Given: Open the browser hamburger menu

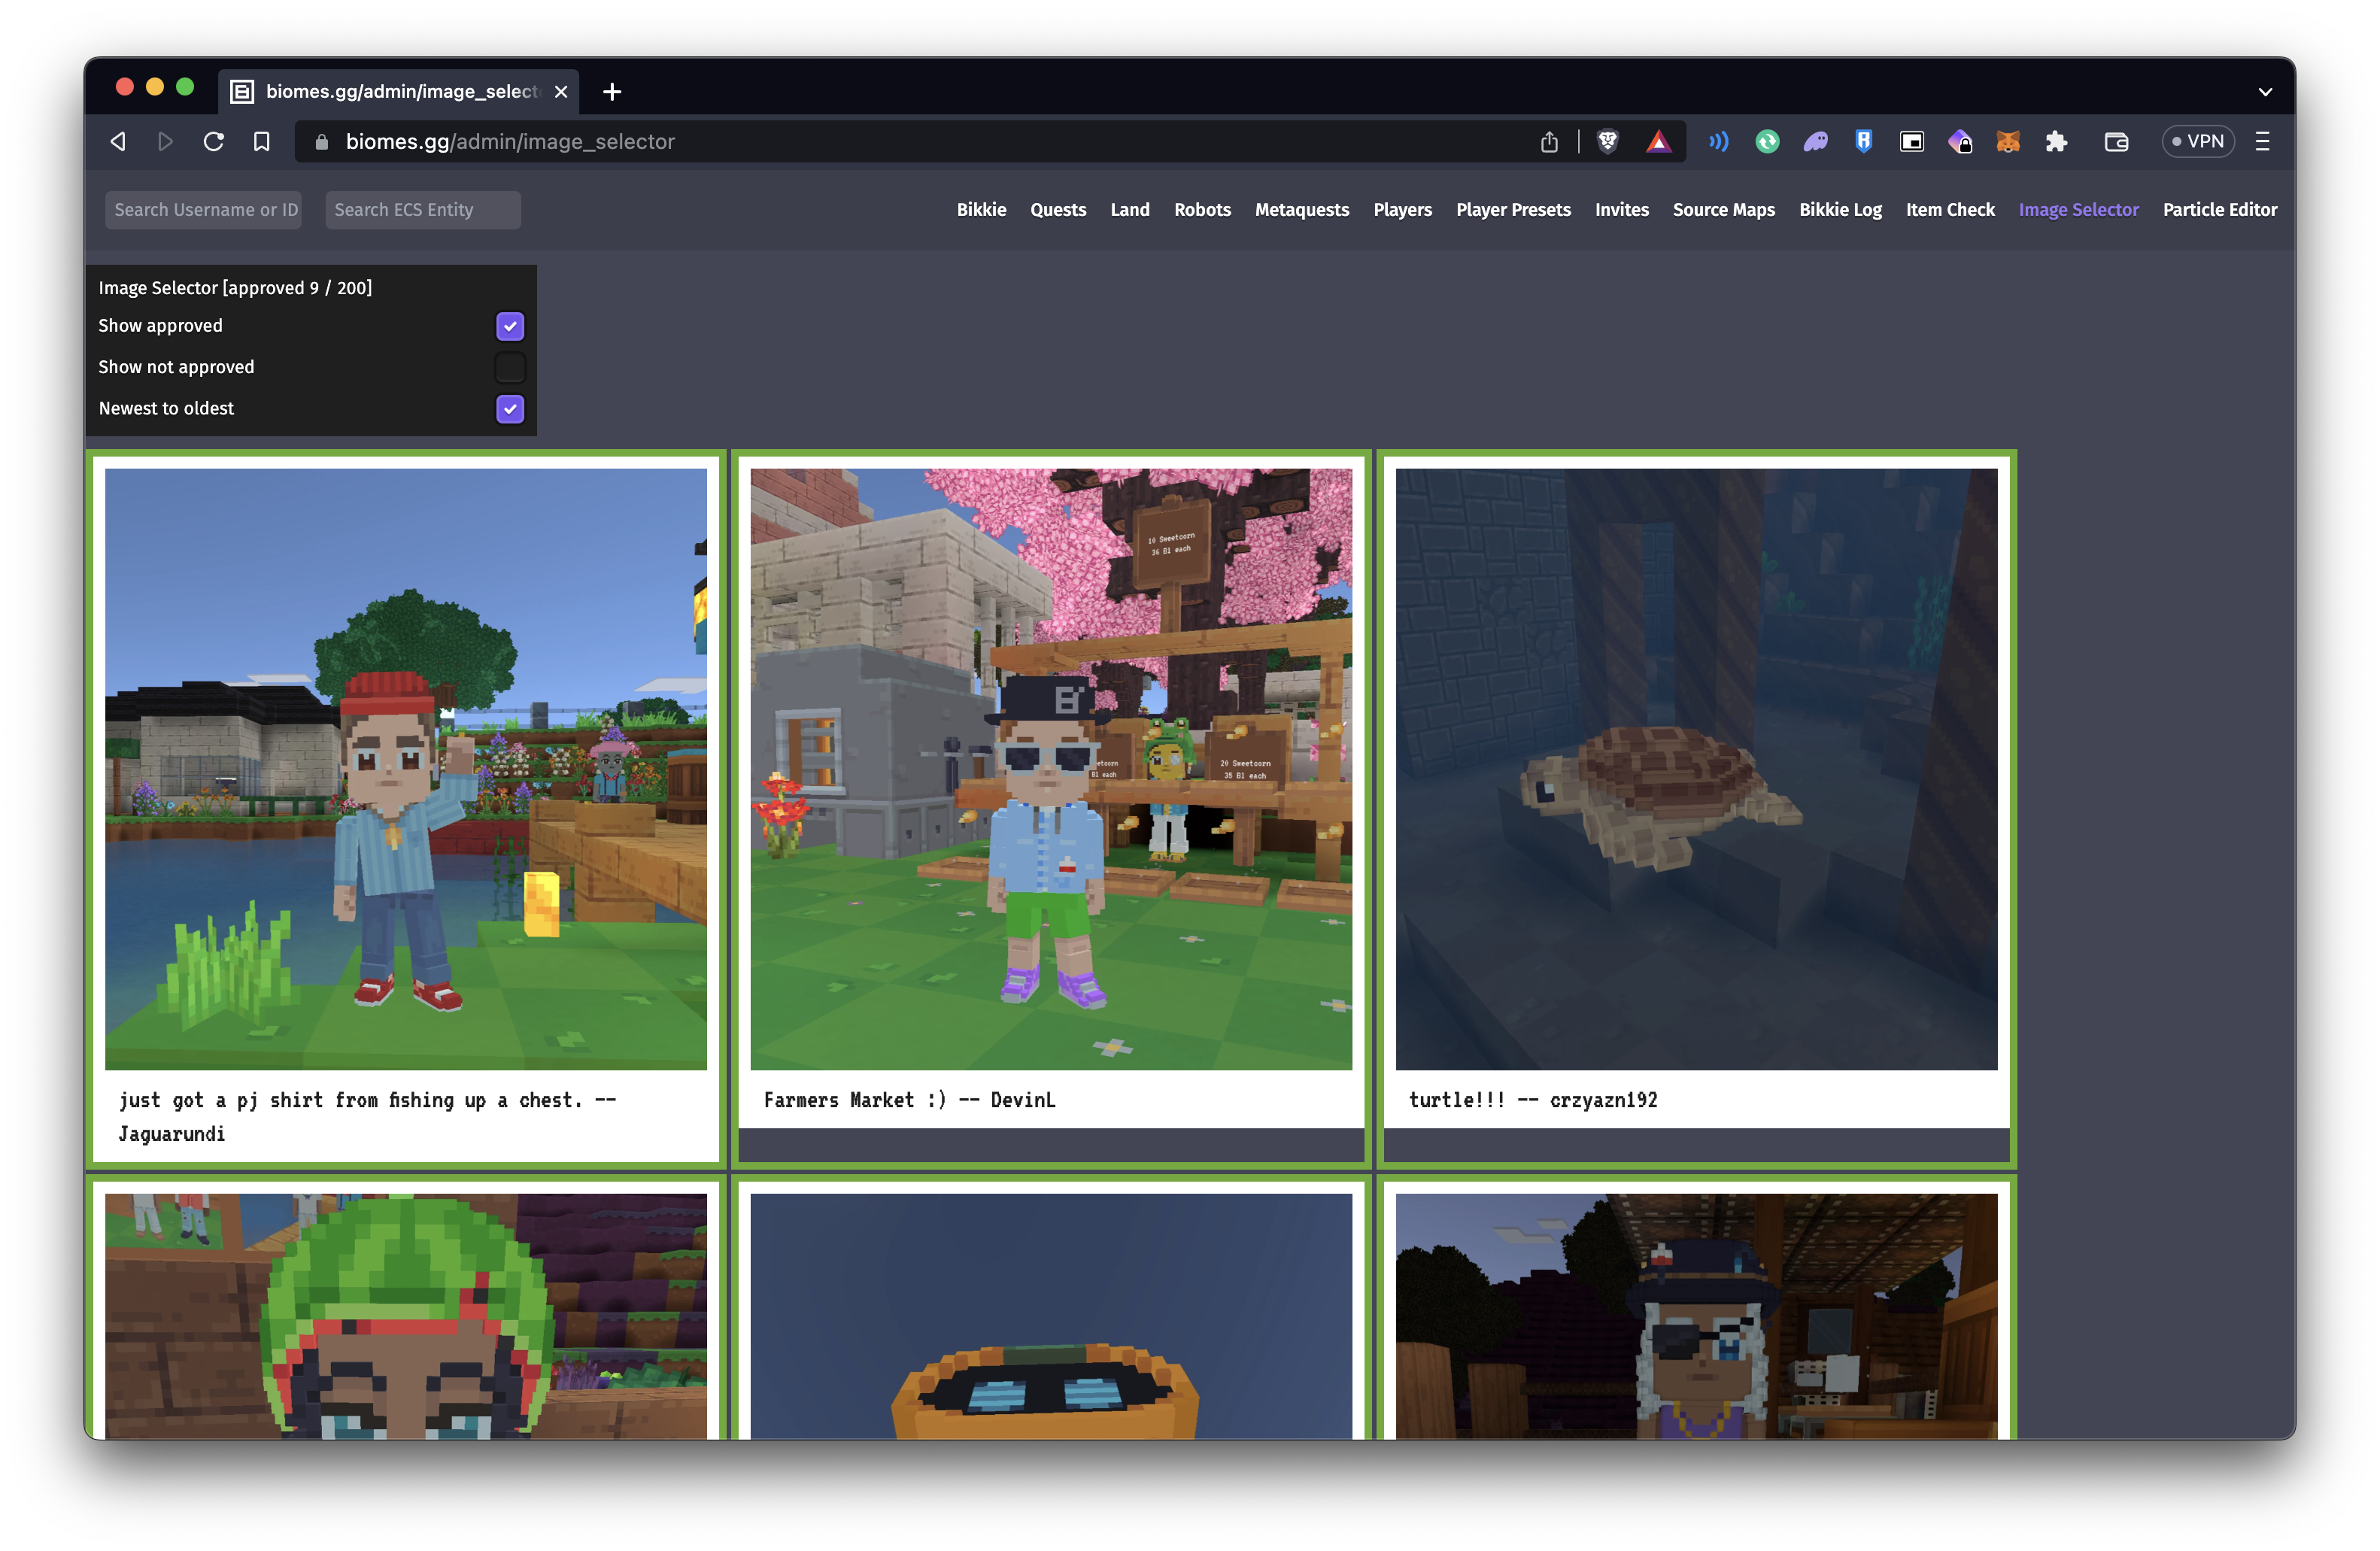Looking at the screenshot, I should [x=2262, y=141].
